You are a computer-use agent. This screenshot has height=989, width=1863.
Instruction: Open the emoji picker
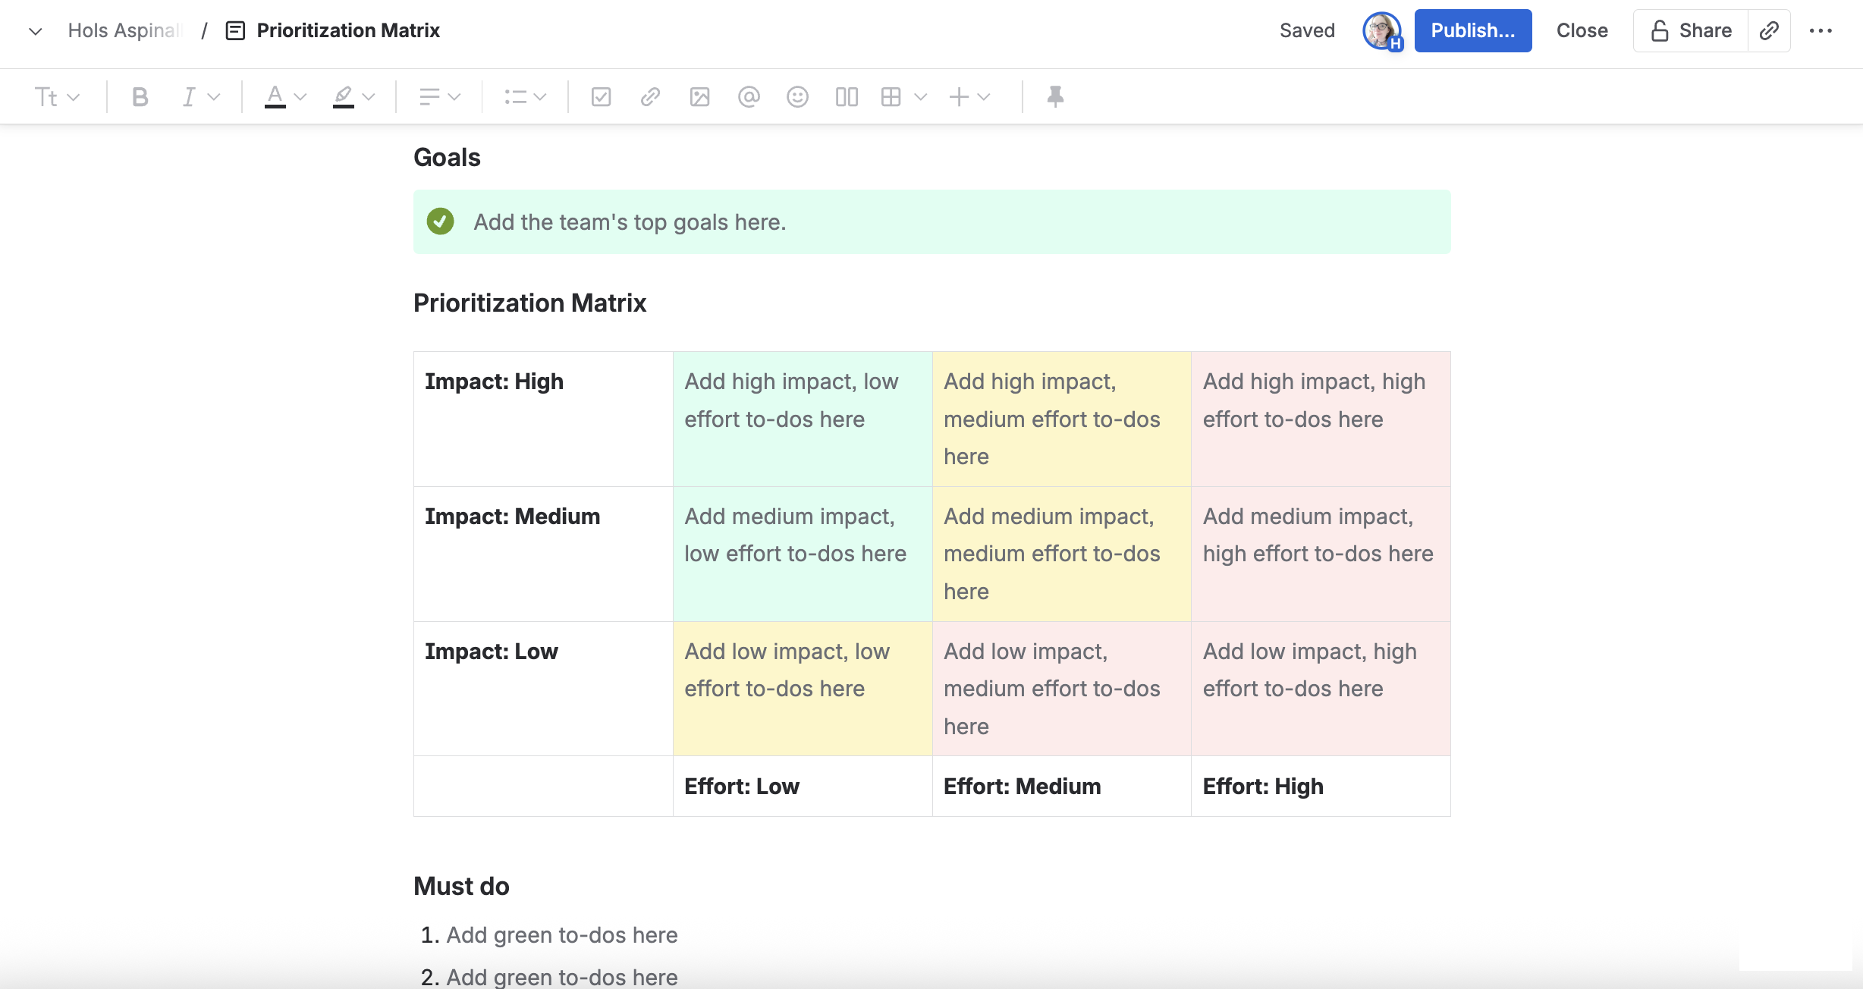[797, 96]
